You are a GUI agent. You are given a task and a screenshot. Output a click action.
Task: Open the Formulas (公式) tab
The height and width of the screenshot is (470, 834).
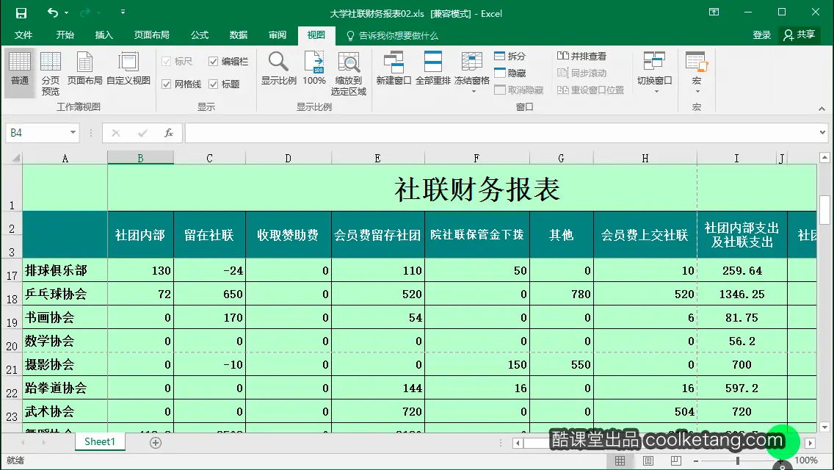point(200,35)
